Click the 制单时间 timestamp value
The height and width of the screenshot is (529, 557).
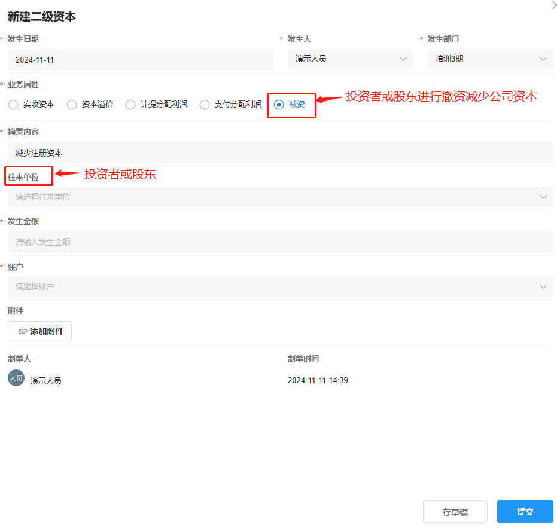(318, 381)
